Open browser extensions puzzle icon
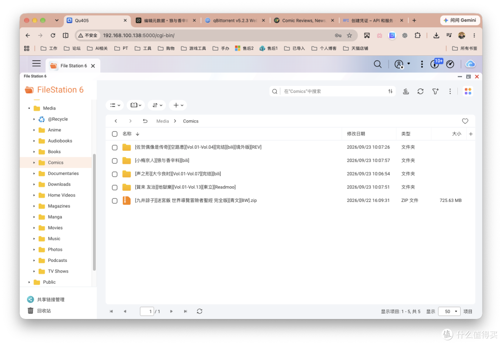Screen dimensions: 502x345 click(417, 35)
